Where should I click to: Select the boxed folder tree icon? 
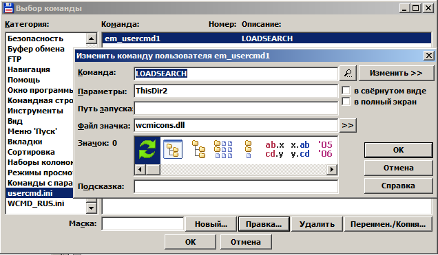tap(173, 149)
